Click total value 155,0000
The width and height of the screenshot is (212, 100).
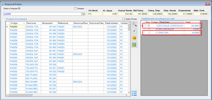[192, 26]
